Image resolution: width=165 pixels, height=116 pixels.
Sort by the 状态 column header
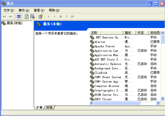(142, 33)
